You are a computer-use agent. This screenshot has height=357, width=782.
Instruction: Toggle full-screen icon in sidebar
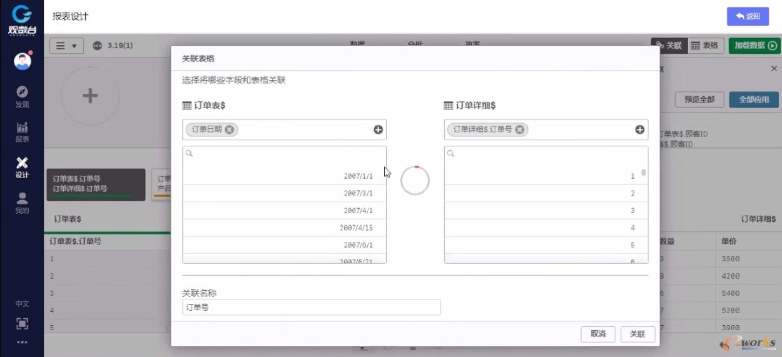coord(22,324)
